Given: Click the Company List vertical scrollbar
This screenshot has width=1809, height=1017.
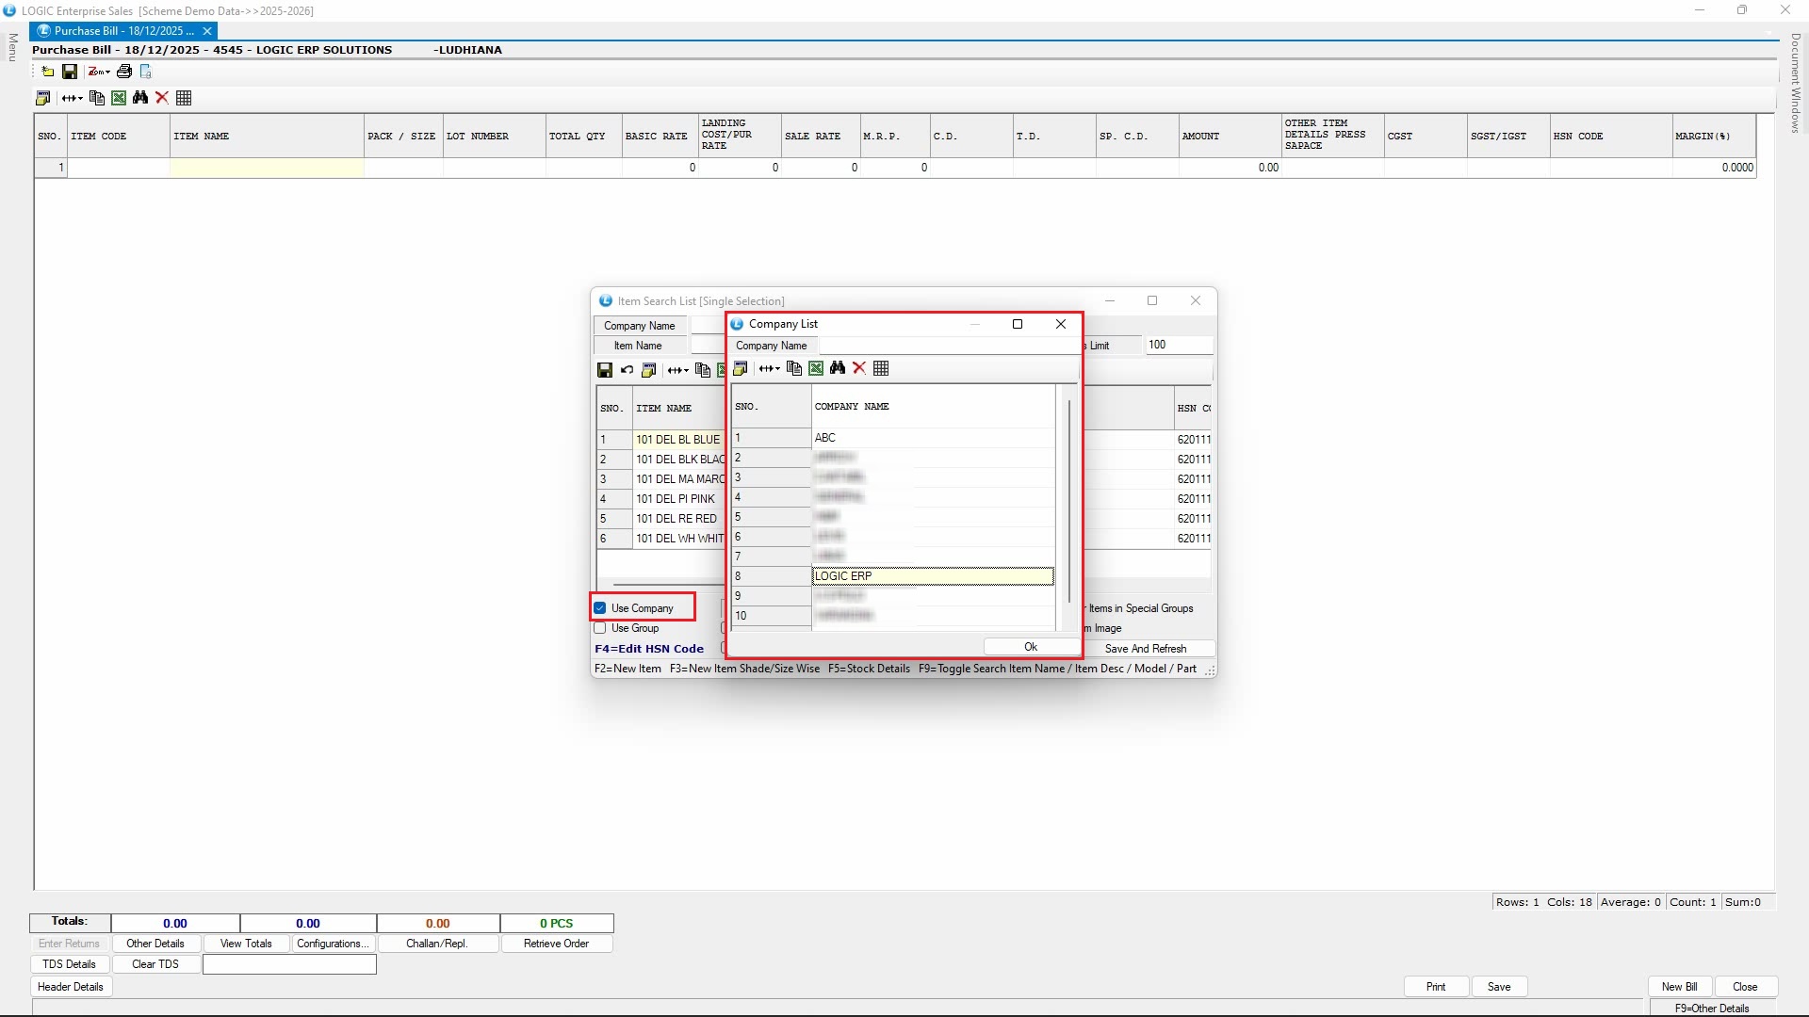Looking at the screenshot, I should pyautogui.click(x=1068, y=499).
